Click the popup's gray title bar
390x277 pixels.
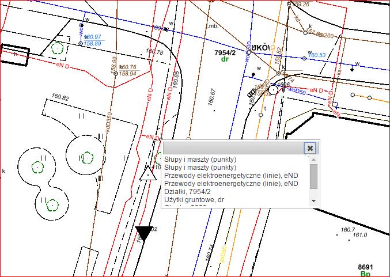(x=233, y=148)
